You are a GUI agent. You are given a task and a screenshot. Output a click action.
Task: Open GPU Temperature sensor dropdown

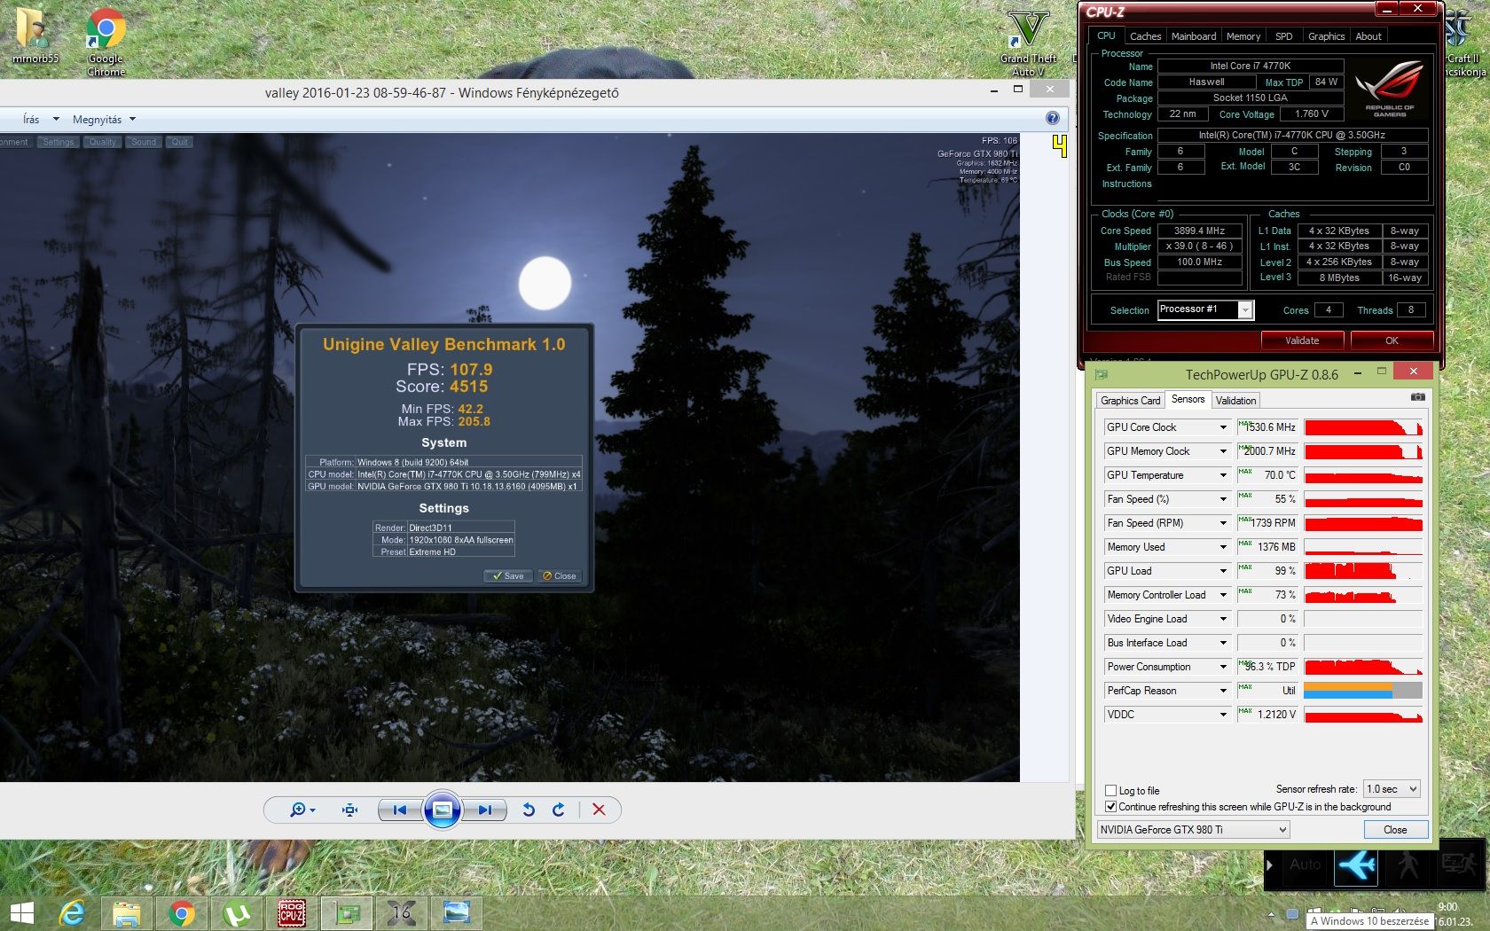(1223, 475)
